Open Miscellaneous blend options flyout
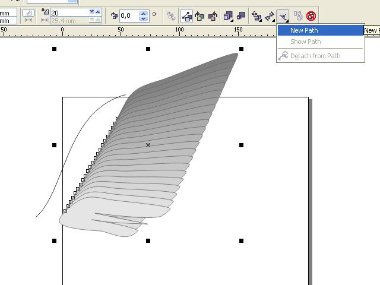380x285 pixels. [256, 16]
